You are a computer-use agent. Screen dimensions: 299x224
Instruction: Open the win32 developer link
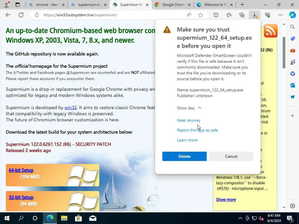[71, 107]
